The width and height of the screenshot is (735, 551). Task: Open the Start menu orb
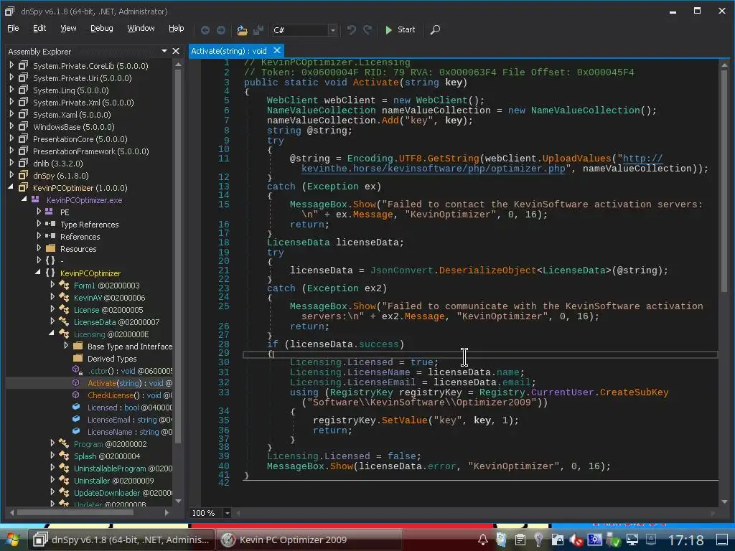13,540
